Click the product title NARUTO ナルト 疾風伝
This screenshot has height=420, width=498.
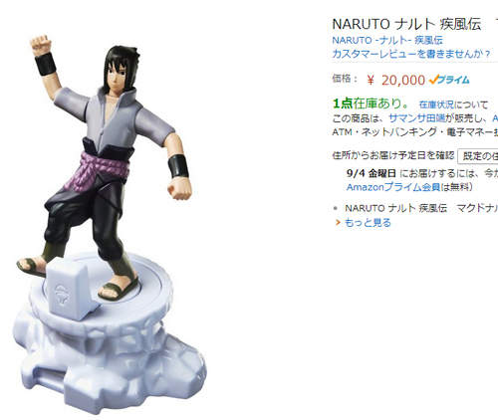406,24
